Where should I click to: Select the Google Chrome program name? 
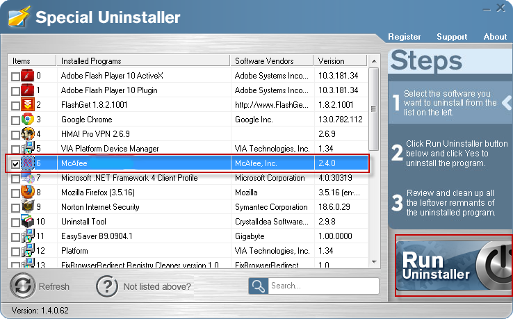point(87,120)
